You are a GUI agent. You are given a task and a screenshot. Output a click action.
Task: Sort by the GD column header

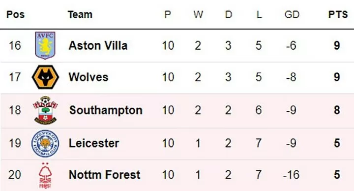pos(292,15)
